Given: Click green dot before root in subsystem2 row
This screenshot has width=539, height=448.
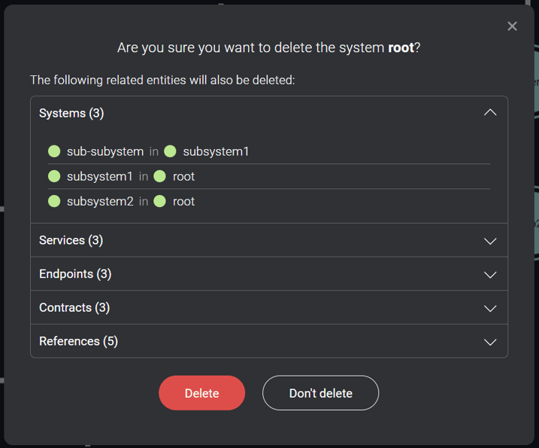Looking at the screenshot, I should 159,201.
